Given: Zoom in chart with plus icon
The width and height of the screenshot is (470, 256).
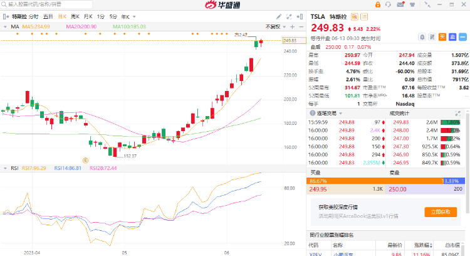Looking at the screenshot, I should (293, 27).
